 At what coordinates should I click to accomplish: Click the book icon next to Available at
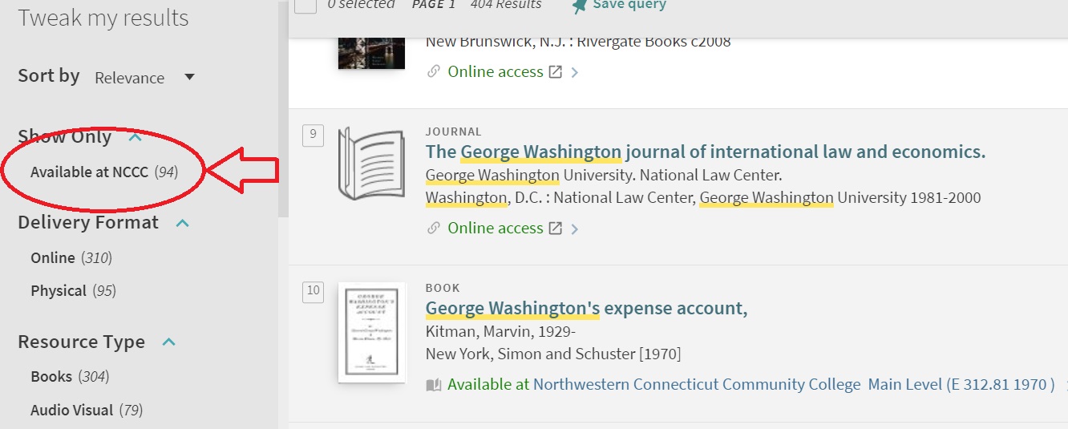coord(434,385)
